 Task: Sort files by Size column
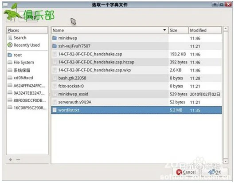[x=178, y=30]
